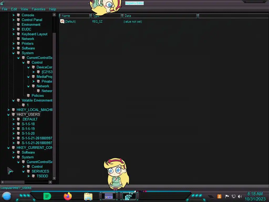Open the Start orb button

tap(7, 196)
